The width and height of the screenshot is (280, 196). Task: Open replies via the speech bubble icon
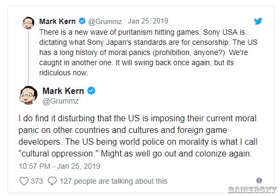click(52, 181)
